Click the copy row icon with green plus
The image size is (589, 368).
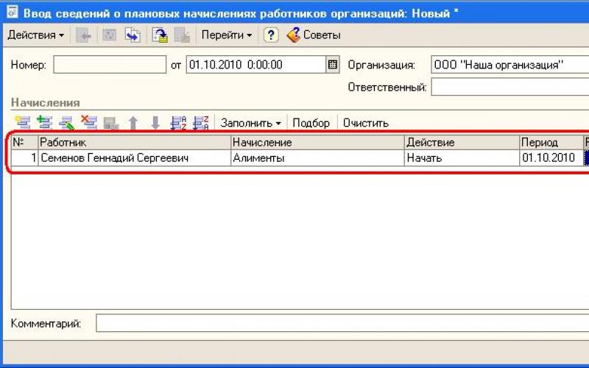(x=44, y=123)
